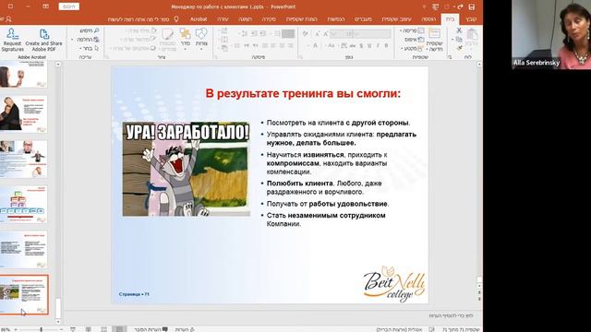Click the zoom slider handle
Viewport: 591px width, 332px height.
click(41, 329)
